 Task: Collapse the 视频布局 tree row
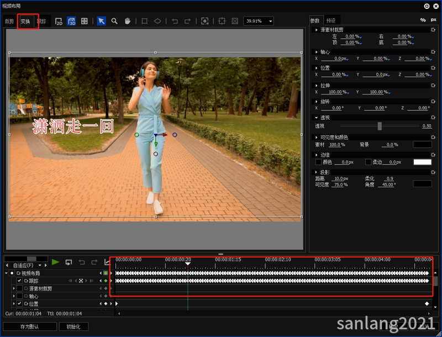(6, 273)
